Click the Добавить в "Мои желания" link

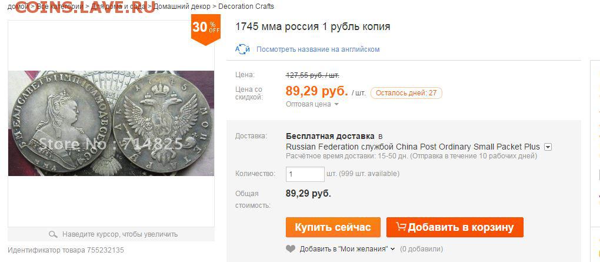[344, 249]
